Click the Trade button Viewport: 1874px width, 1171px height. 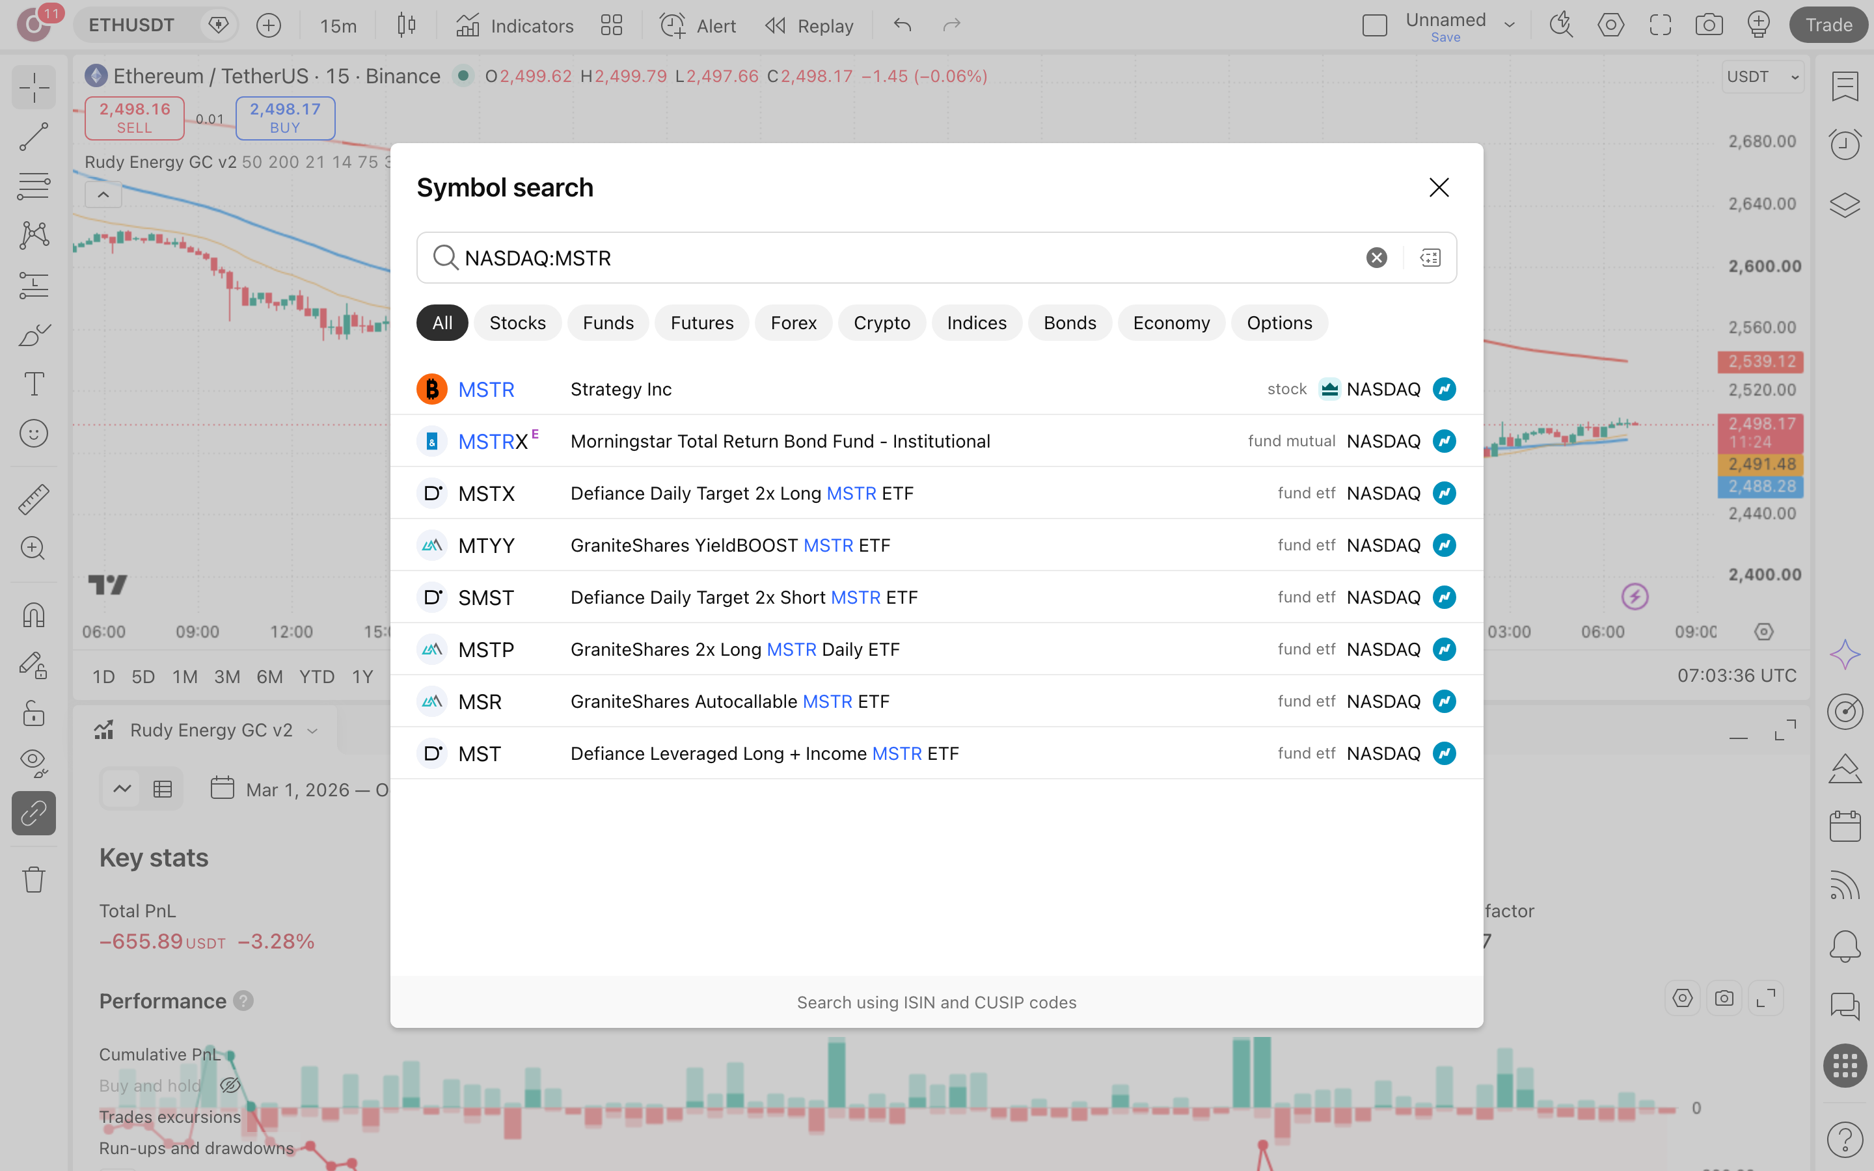(x=1828, y=25)
